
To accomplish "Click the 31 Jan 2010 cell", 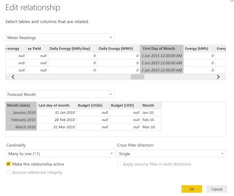I will pyautogui.click(x=57, y=113).
